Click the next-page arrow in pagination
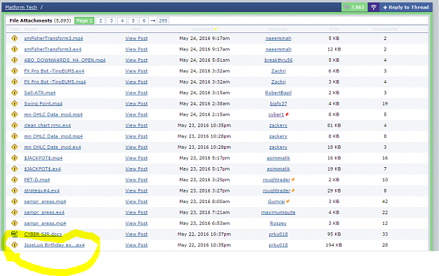Screen dimensions: 439x276 click(x=153, y=20)
